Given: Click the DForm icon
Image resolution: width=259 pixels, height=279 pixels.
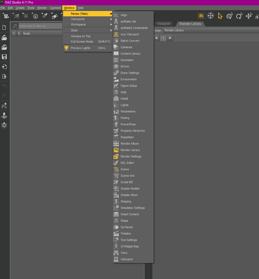Looking at the screenshot, I should pyautogui.click(x=116, y=66).
